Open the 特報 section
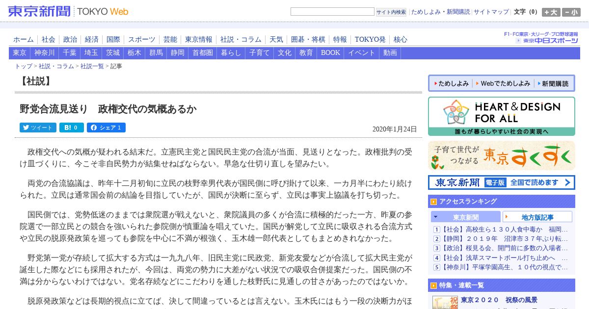589x309 pixels. point(340,39)
